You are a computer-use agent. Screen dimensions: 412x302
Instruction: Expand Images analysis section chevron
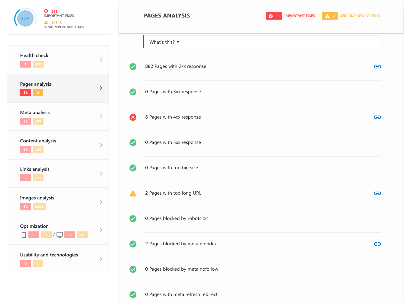(x=101, y=202)
